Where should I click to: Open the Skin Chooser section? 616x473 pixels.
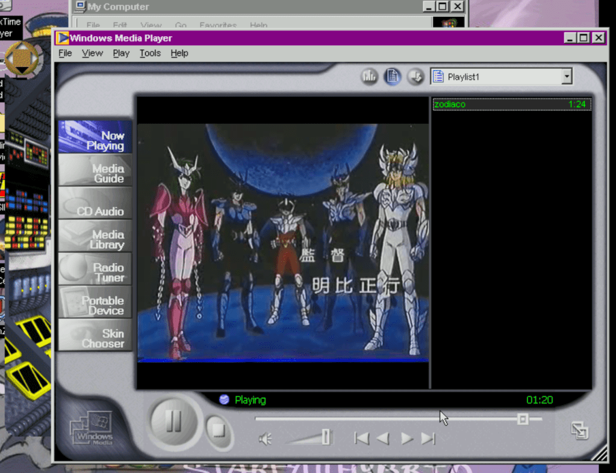coord(95,338)
